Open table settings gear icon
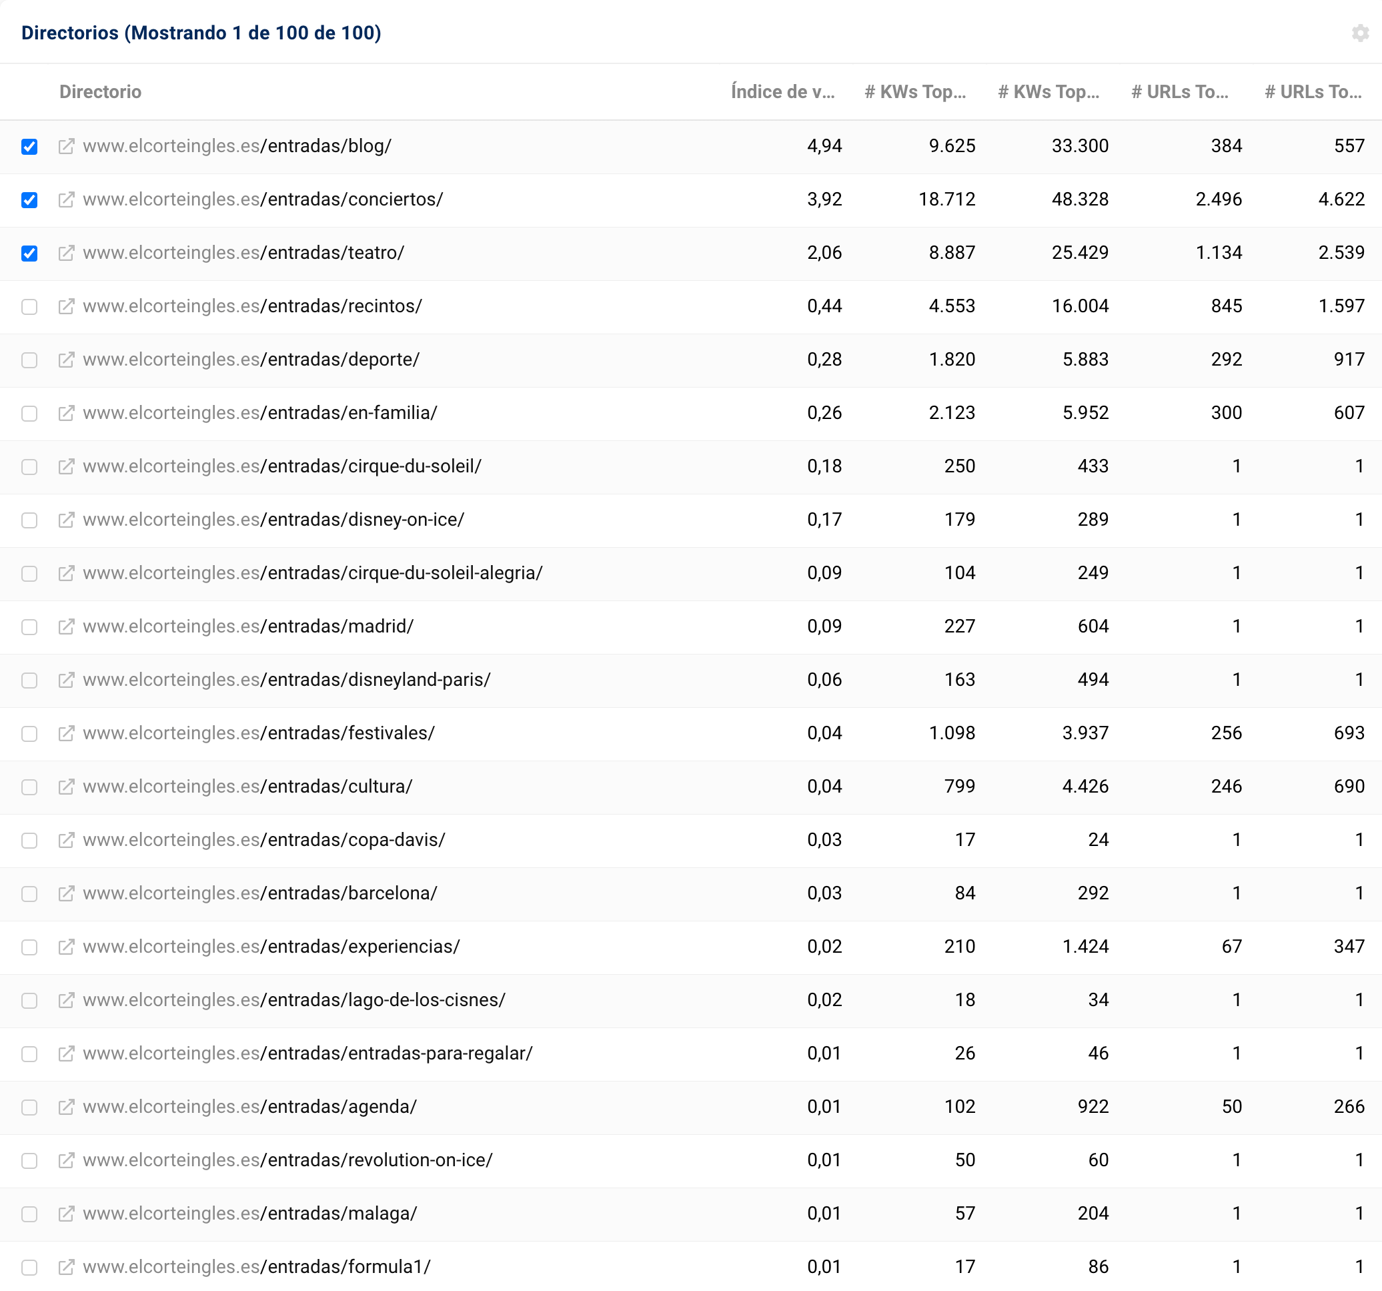This screenshot has width=1382, height=1291. pos(1360,33)
